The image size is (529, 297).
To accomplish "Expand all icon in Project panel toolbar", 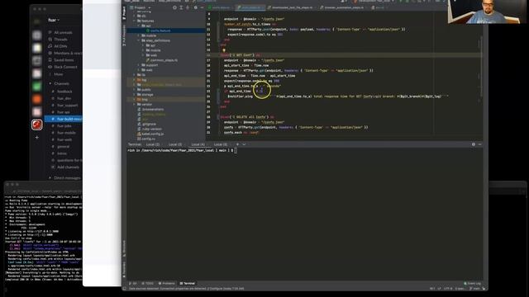I will pos(181,7).
